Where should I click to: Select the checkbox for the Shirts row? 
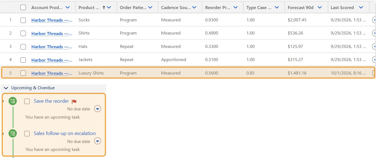(x=23, y=33)
